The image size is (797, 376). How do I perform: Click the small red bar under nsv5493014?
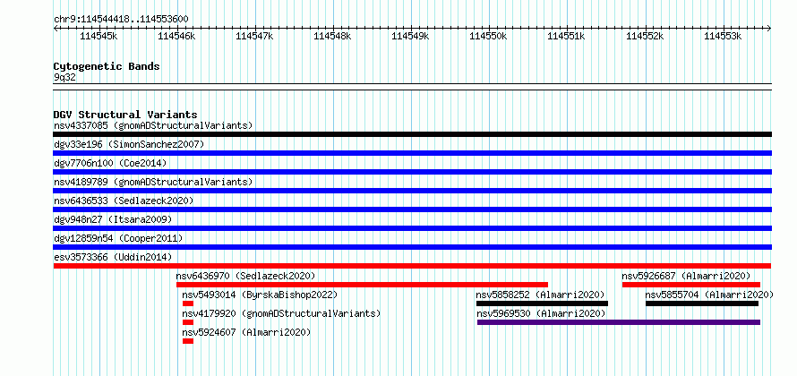click(x=188, y=303)
